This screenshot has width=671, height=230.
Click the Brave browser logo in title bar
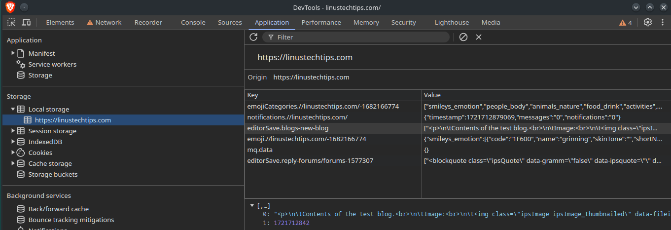pos(10,7)
